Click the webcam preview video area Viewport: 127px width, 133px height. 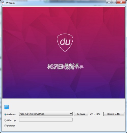(63, 53)
